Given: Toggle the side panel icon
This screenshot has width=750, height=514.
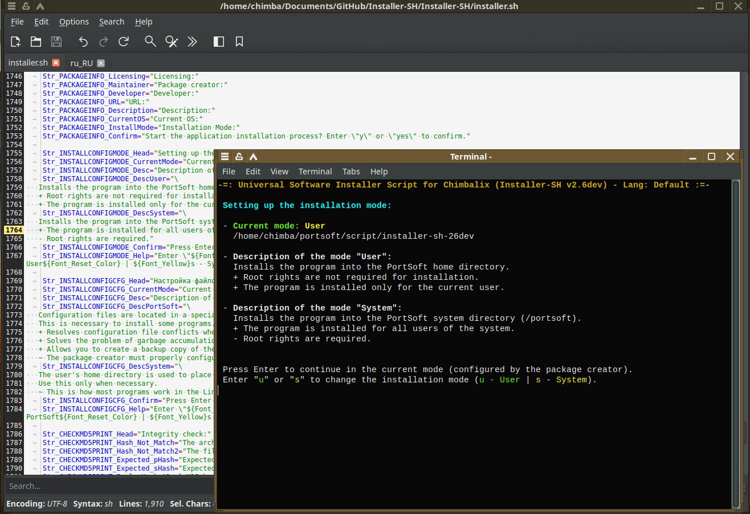Looking at the screenshot, I should coord(218,42).
